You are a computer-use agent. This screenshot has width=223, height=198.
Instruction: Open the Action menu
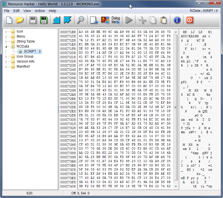(40, 11)
